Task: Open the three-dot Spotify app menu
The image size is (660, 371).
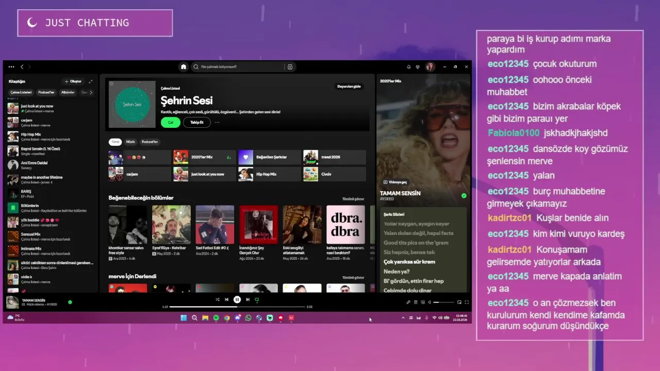Action: click(x=11, y=67)
